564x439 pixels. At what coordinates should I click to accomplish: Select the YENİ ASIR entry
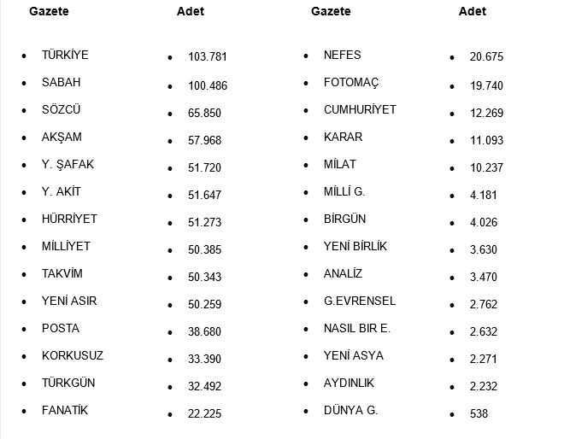(x=69, y=301)
